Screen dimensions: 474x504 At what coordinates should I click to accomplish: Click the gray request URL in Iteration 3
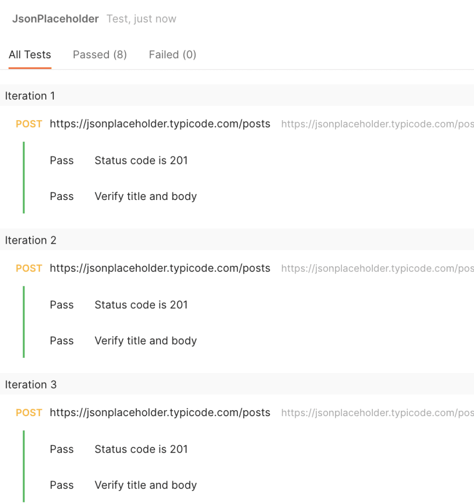tap(378, 413)
